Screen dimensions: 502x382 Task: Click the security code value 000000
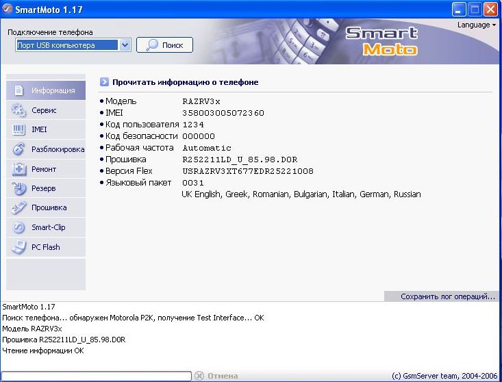coord(199,136)
